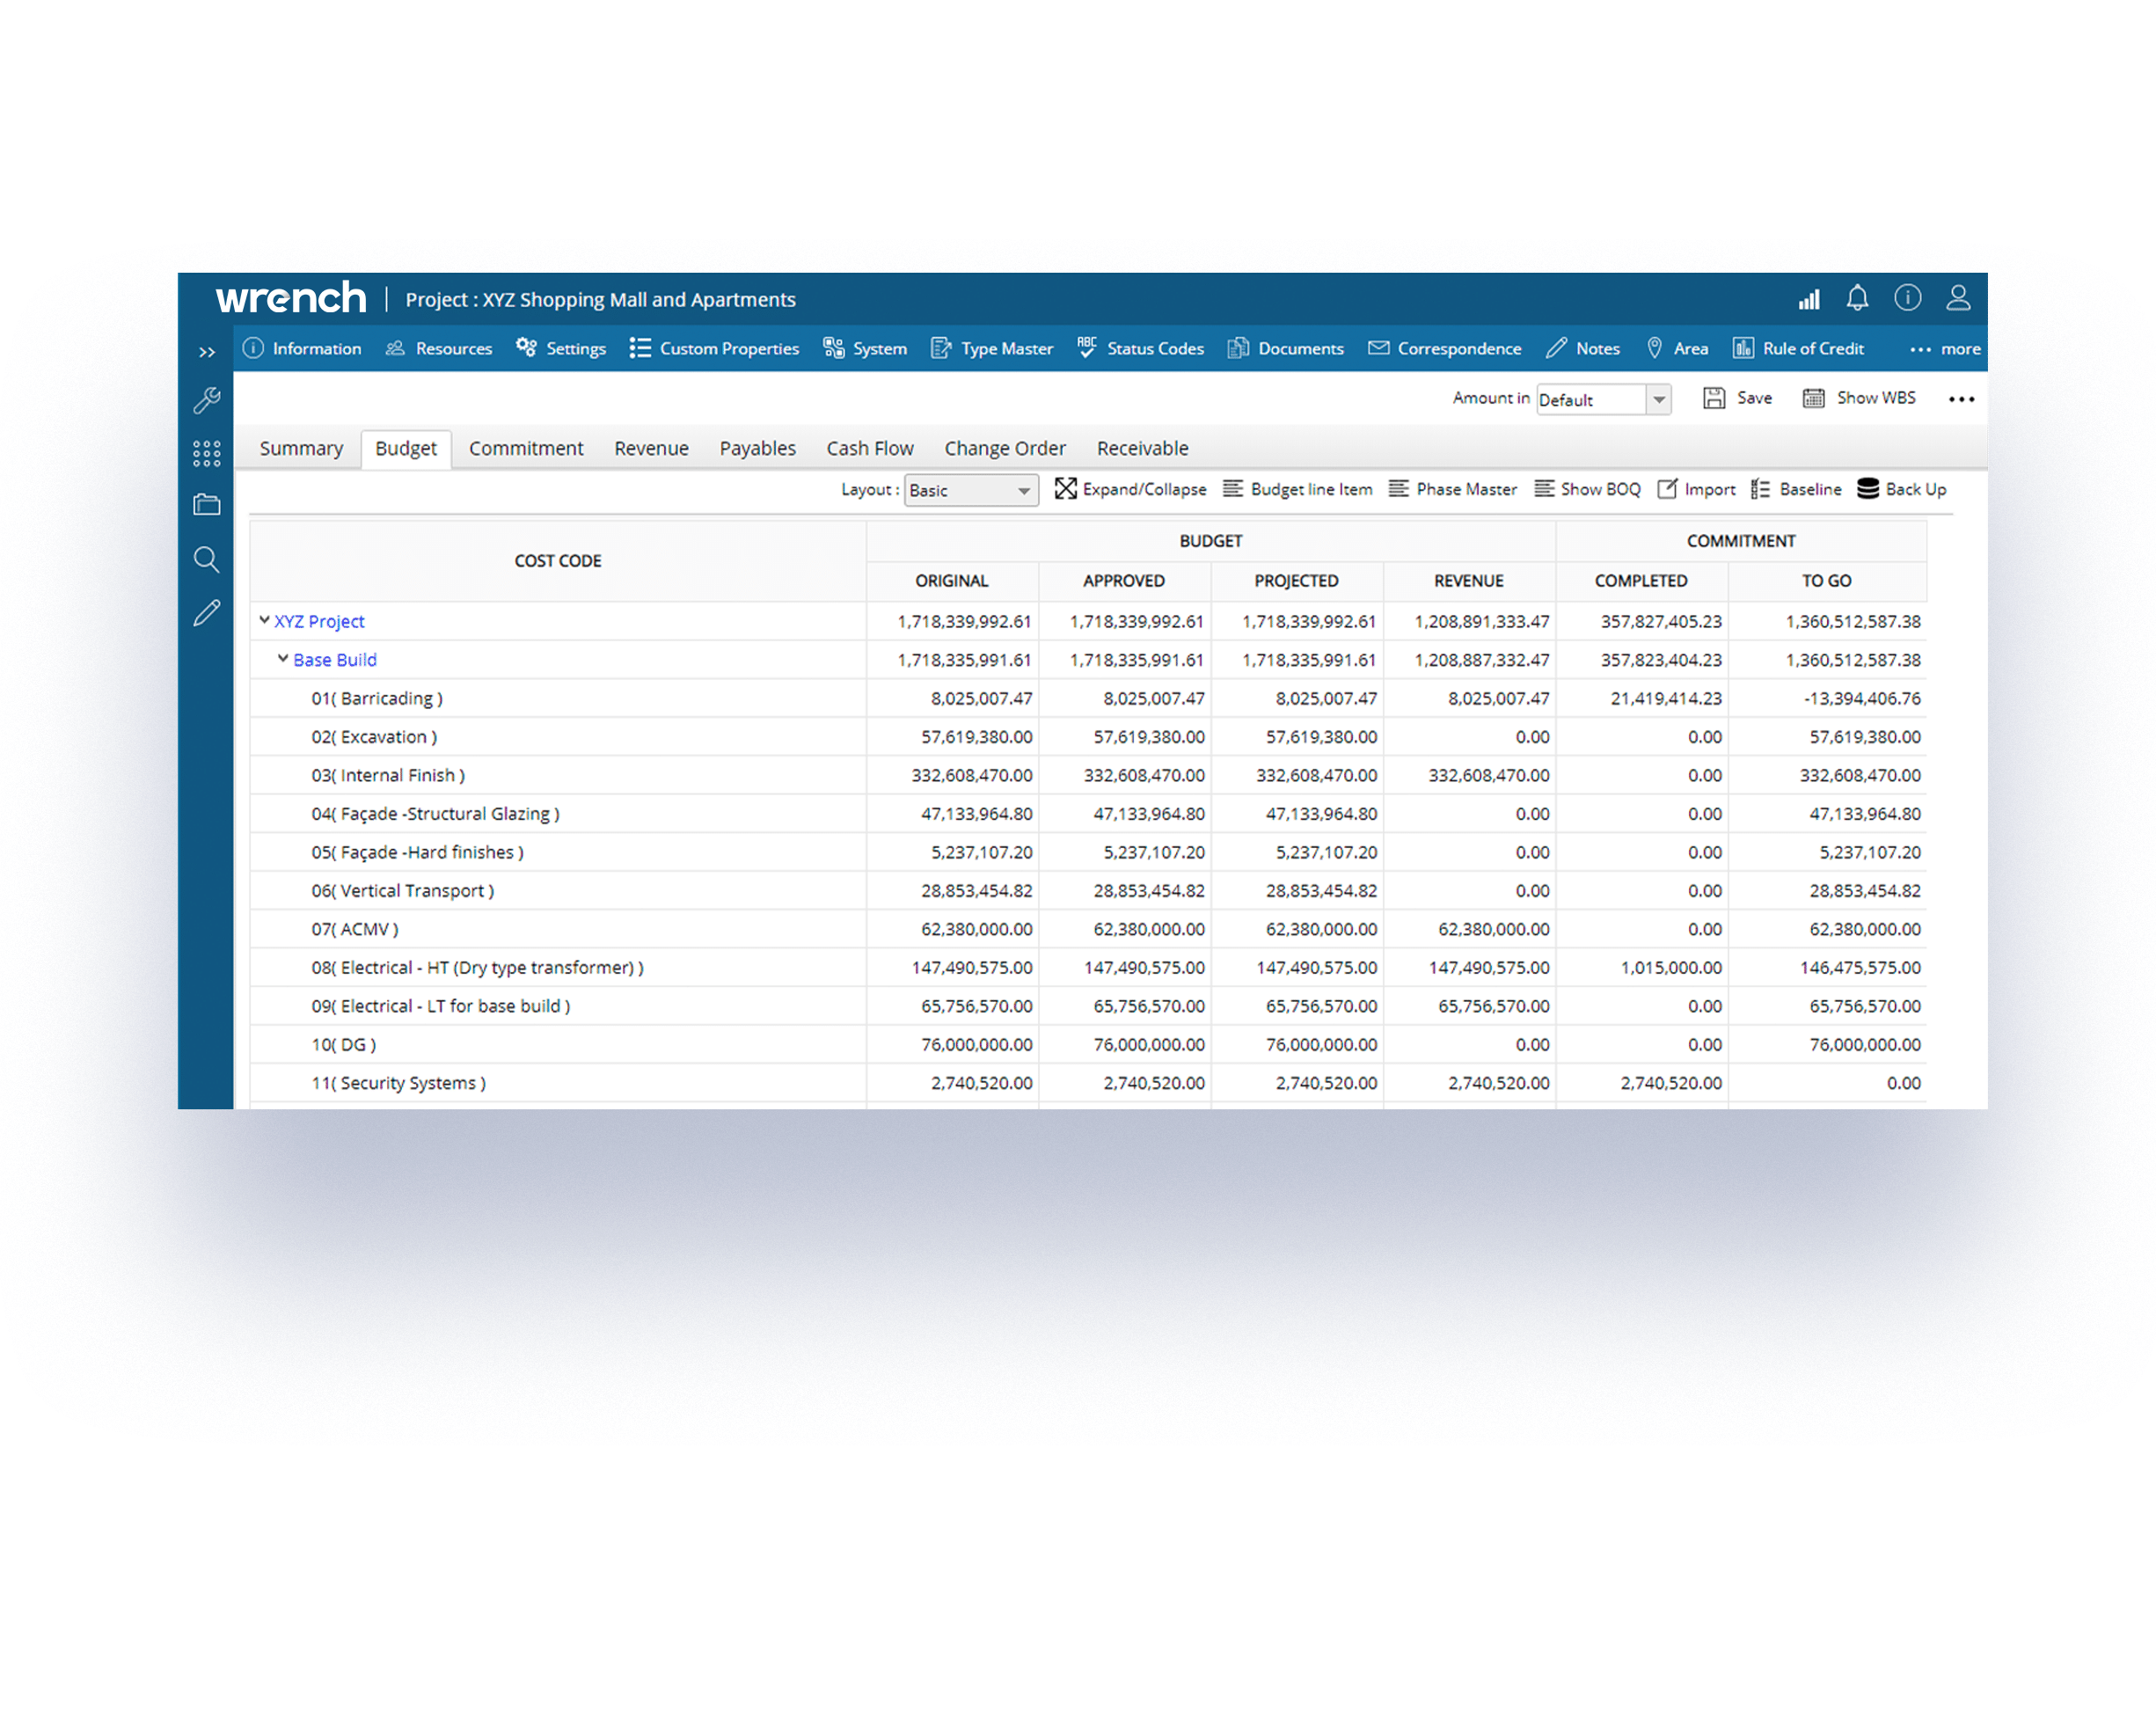
Task: Open Resources in the project toolbar
Action: click(439, 348)
